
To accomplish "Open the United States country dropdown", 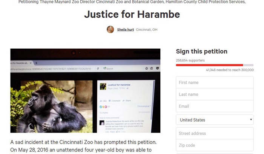I will (215, 120).
